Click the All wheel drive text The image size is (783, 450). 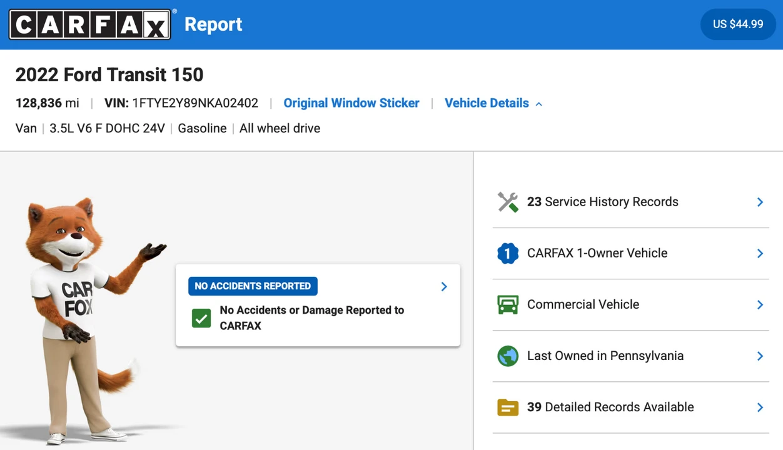pyautogui.click(x=280, y=128)
